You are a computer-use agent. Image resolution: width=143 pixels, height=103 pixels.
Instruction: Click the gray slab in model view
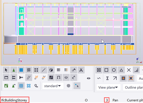click(x=69, y=39)
